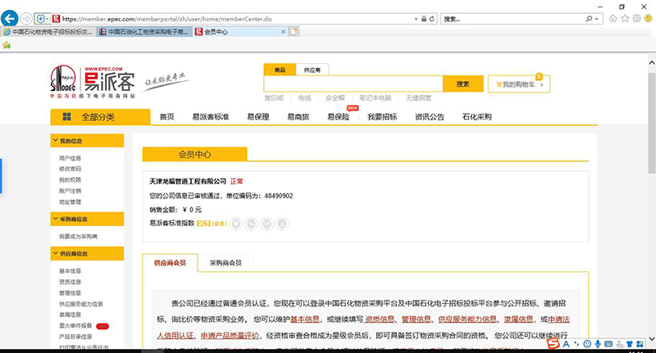The width and height of the screenshot is (656, 353).
Task: Click the last ESI level badge icon
Action: [282, 224]
